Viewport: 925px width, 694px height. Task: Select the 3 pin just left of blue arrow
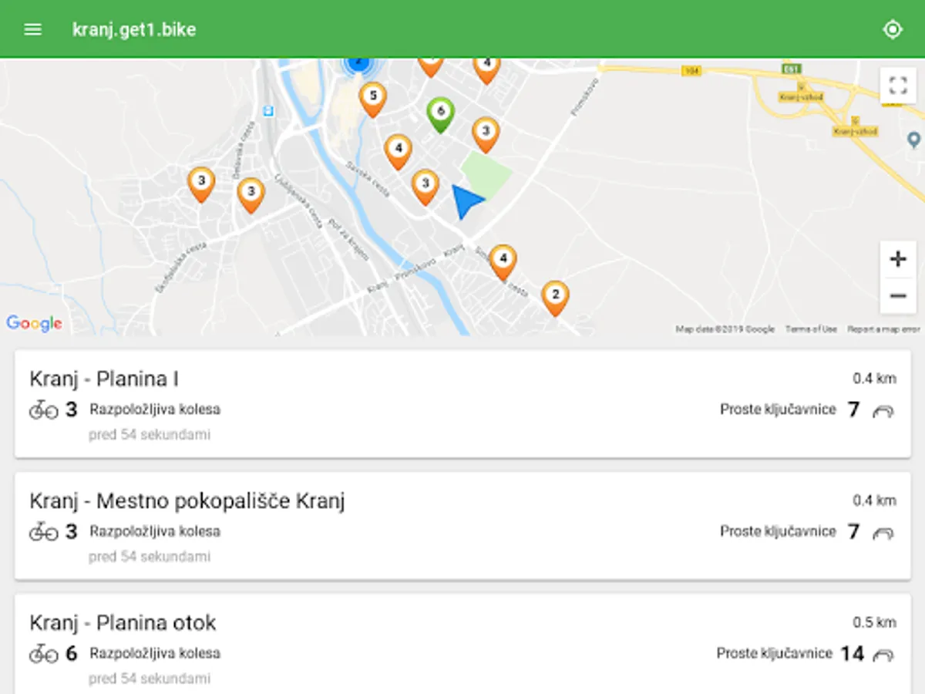coord(425,187)
